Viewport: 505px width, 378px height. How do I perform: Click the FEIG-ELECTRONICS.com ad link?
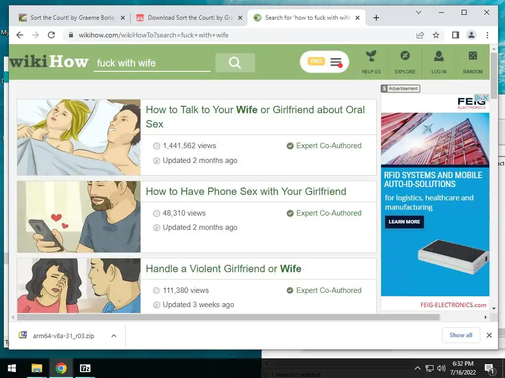(453, 305)
